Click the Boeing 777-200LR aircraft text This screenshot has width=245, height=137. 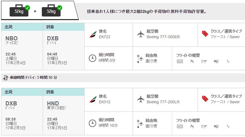click(163, 102)
